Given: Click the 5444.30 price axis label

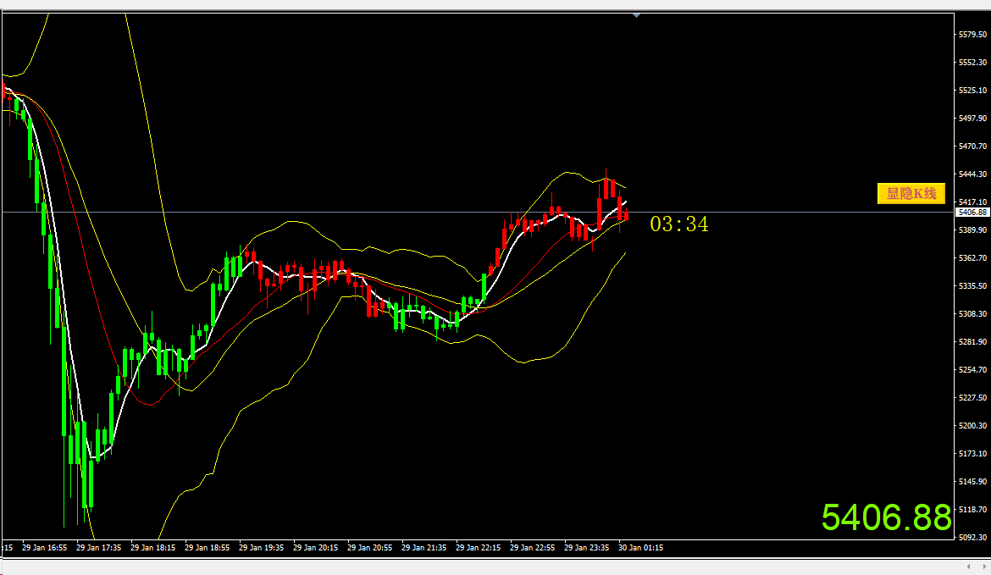Looking at the screenshot, I should click(972, 174).
